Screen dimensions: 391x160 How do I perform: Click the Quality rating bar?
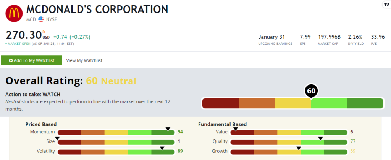[289, 142]
